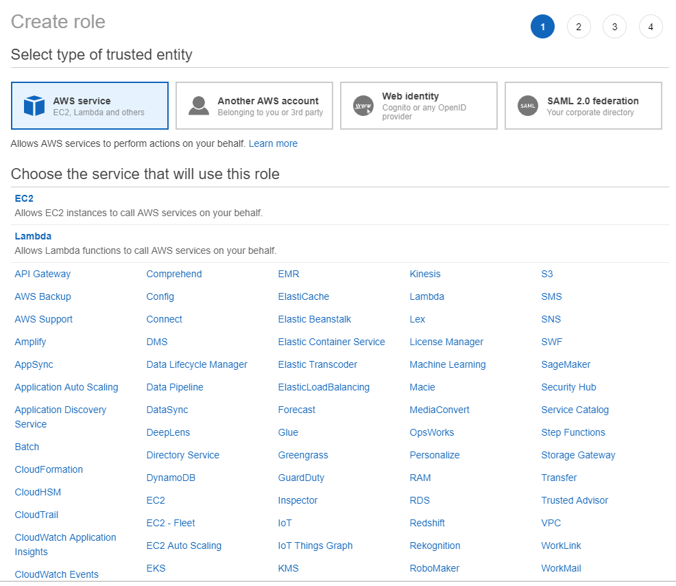The image size is (676, 586).
Task: Choose DataSync service
Action: (167, 410)
